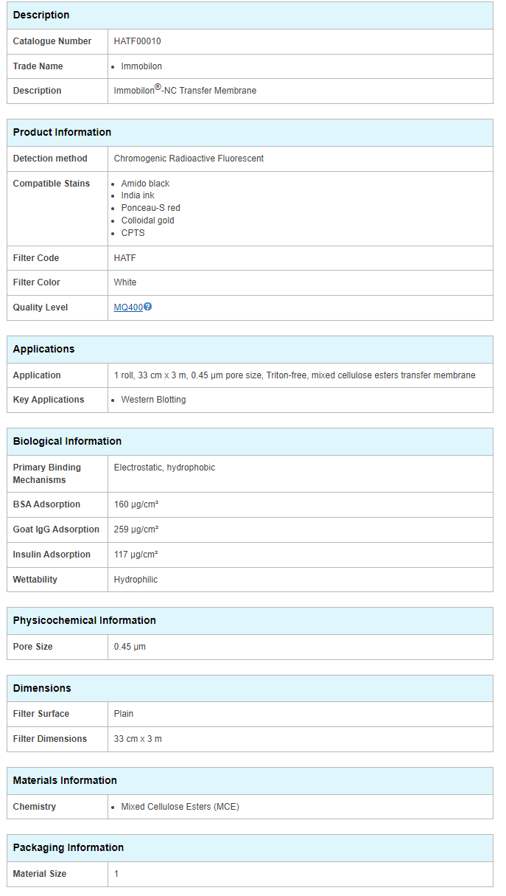Click the help icon beside MQ400
This screenshot has width=506, height=896.
pos(148,307)
